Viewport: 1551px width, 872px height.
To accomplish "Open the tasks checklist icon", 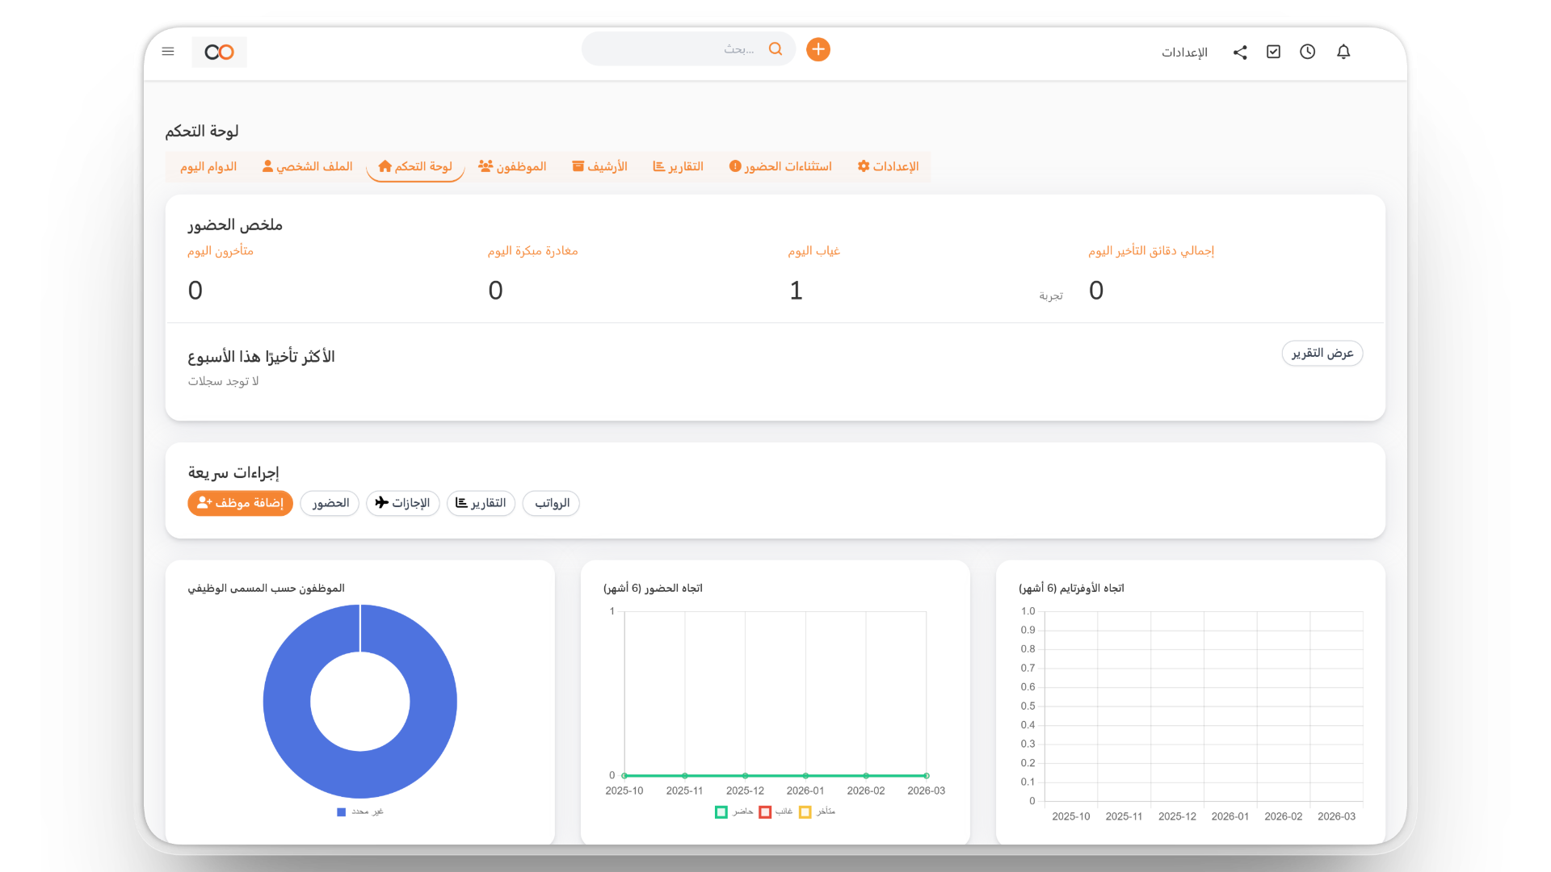I will 1273,51.
